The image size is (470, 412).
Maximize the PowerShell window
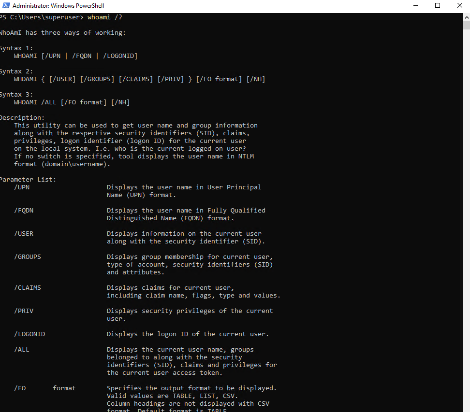coord(438,5)
